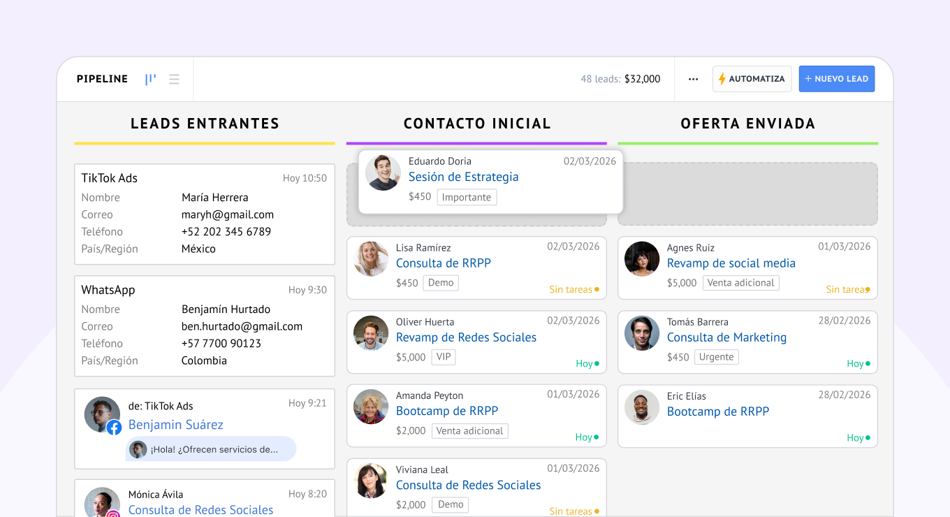This screenshot has width=950, height=517.
Task: Click the Urgente tag on Tomás Barrera
Action: [716, 357]
